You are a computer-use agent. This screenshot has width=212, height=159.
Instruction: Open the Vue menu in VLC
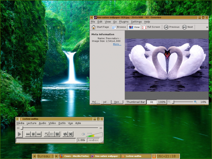tap(70, 123)
